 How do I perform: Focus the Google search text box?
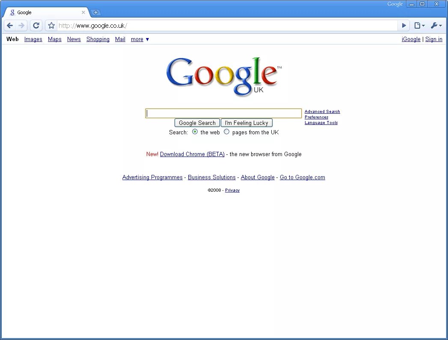point(223,113)
